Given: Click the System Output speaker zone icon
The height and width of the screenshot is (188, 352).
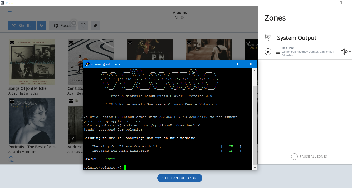Looking at the screenshot, I should [268, 38].
